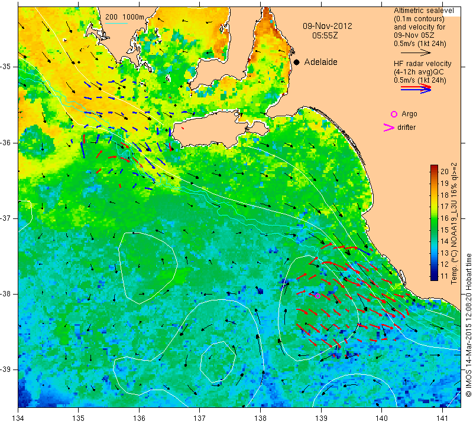Screen dimensions: 473x425
Task: Click the red and blue HF radar legend arrow
Action: (x=416, y=89)
